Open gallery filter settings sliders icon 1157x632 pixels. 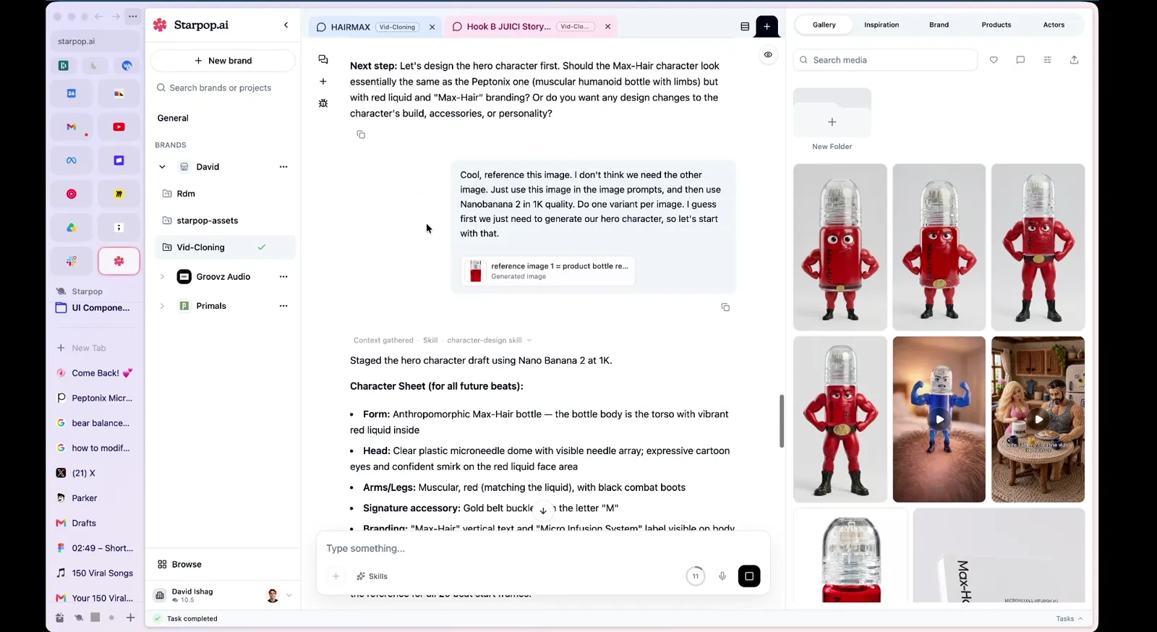tap(1047, 60)
